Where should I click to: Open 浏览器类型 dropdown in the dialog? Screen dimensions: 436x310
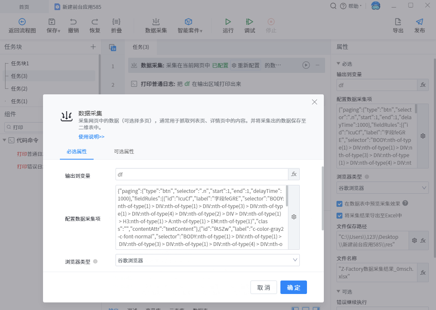tap(207, 260)
